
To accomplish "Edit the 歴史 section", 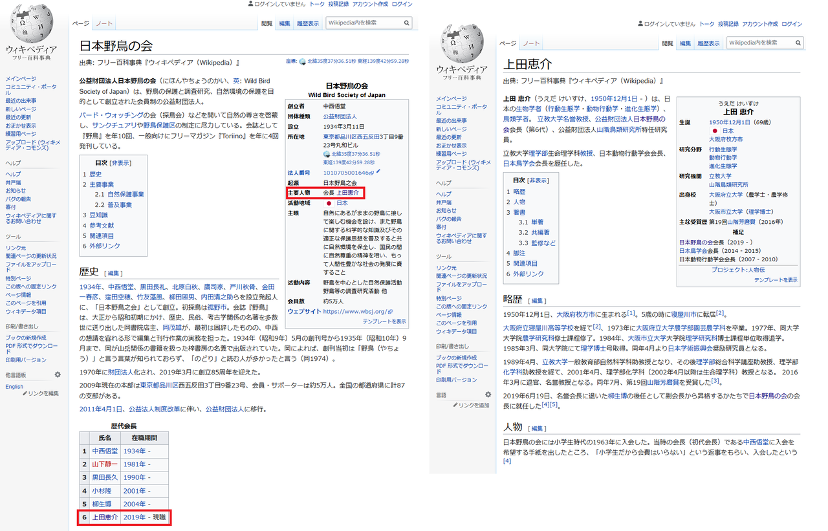I will [x=114, y=274].
